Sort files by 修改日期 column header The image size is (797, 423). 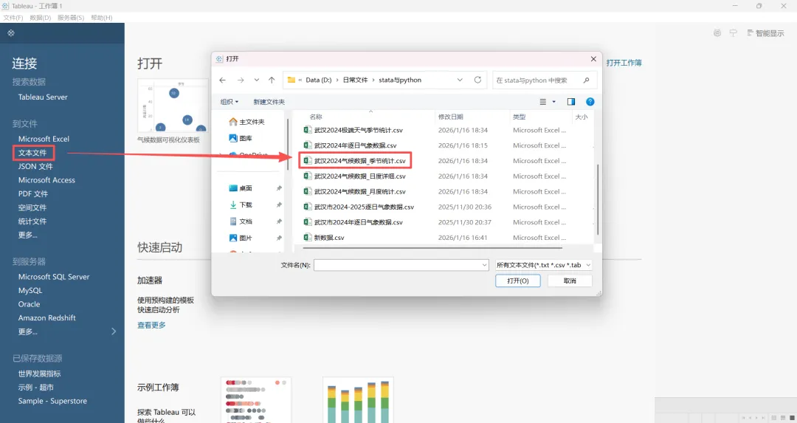point(450,117)
